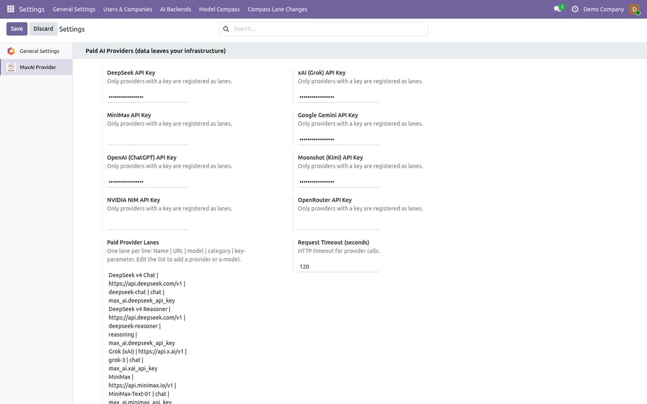The image size is (647, 404).
Task: Click the 'NVIDIA NIM API Key' label
Action: pyautogui.click(x=134, y=200)
